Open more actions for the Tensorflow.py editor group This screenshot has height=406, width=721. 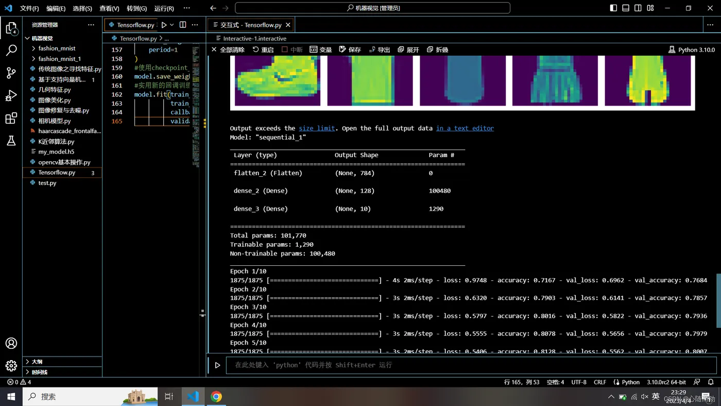pyautogui.click(x=195, y=25)
